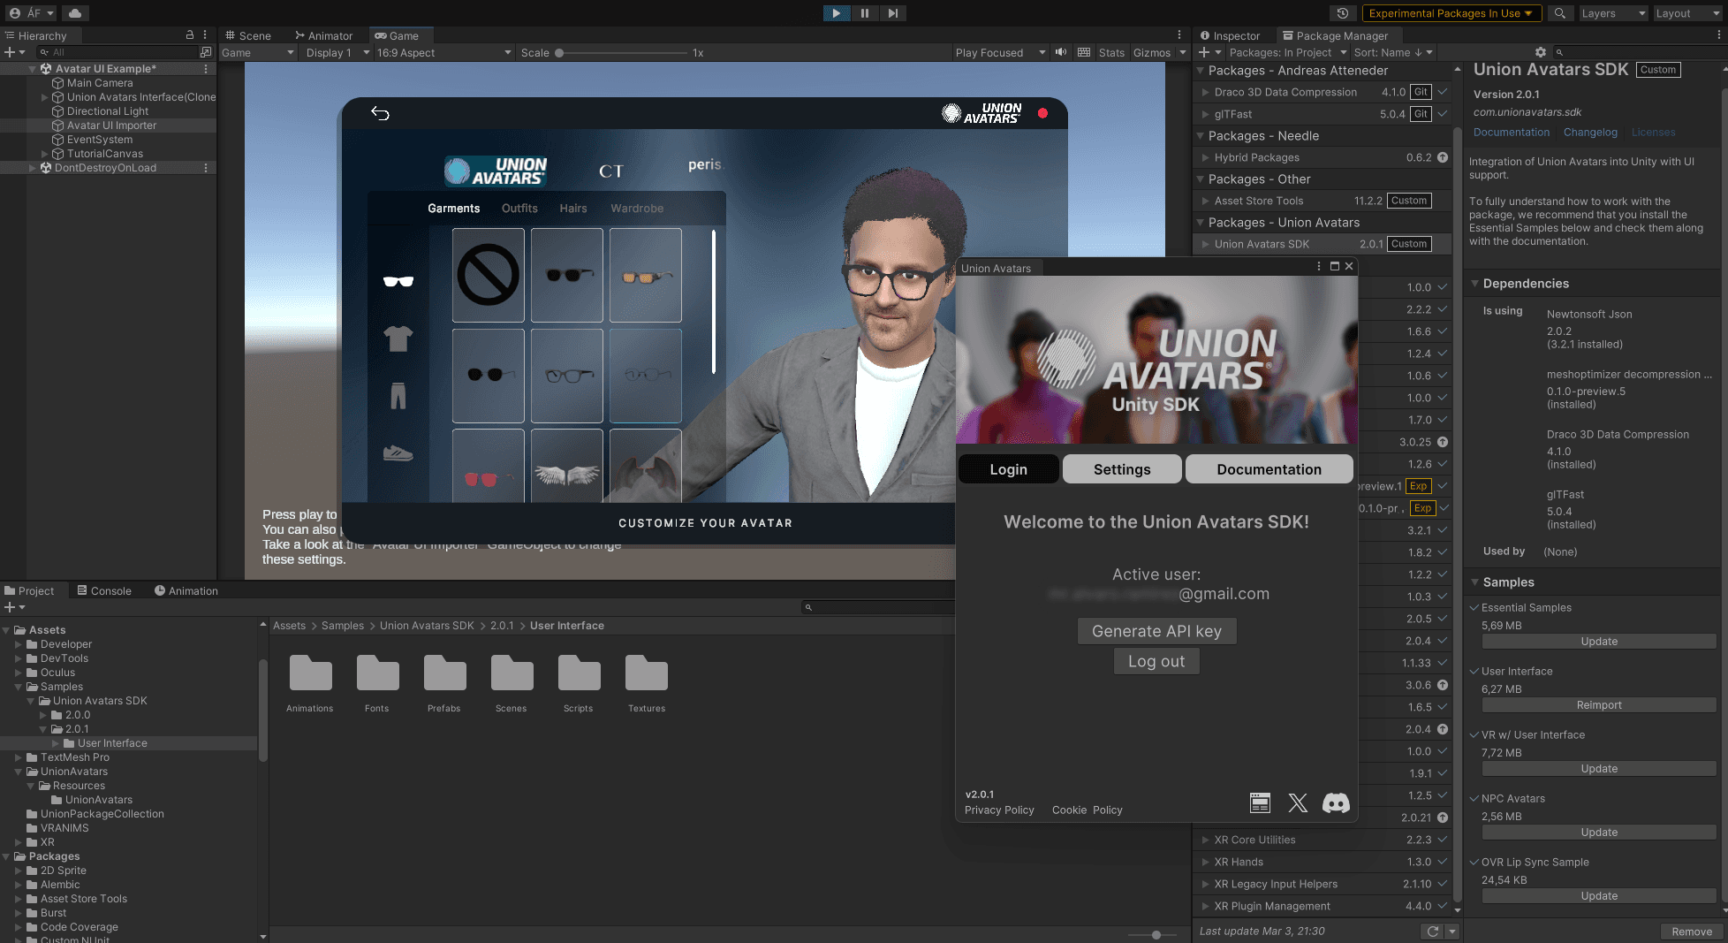This screenshot has width=1728, height=943.
Task: Open Packages: In Project filter dropdown
Action: click(x=1287, y=52)
